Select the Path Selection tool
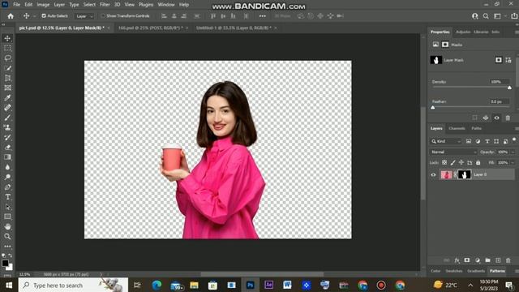 (x=7, y=207)
